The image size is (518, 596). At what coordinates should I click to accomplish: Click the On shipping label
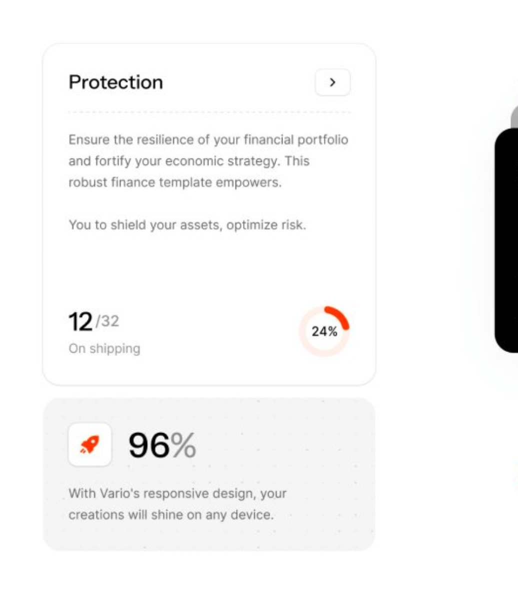[104, 348]
